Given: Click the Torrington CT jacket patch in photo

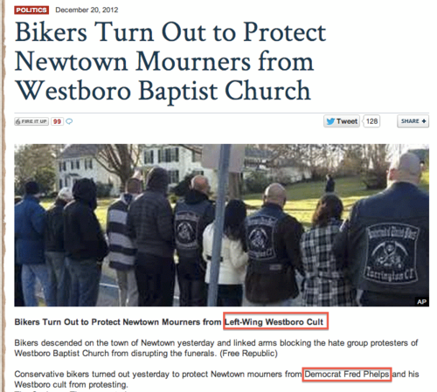Looking at the screenshot, I should click(391, 252).
